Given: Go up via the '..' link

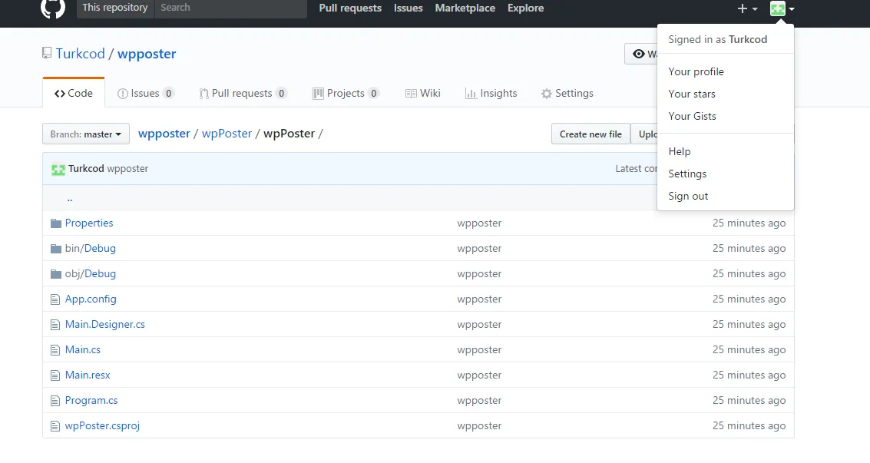Looking at the screenshot, I should click(69, 198).
